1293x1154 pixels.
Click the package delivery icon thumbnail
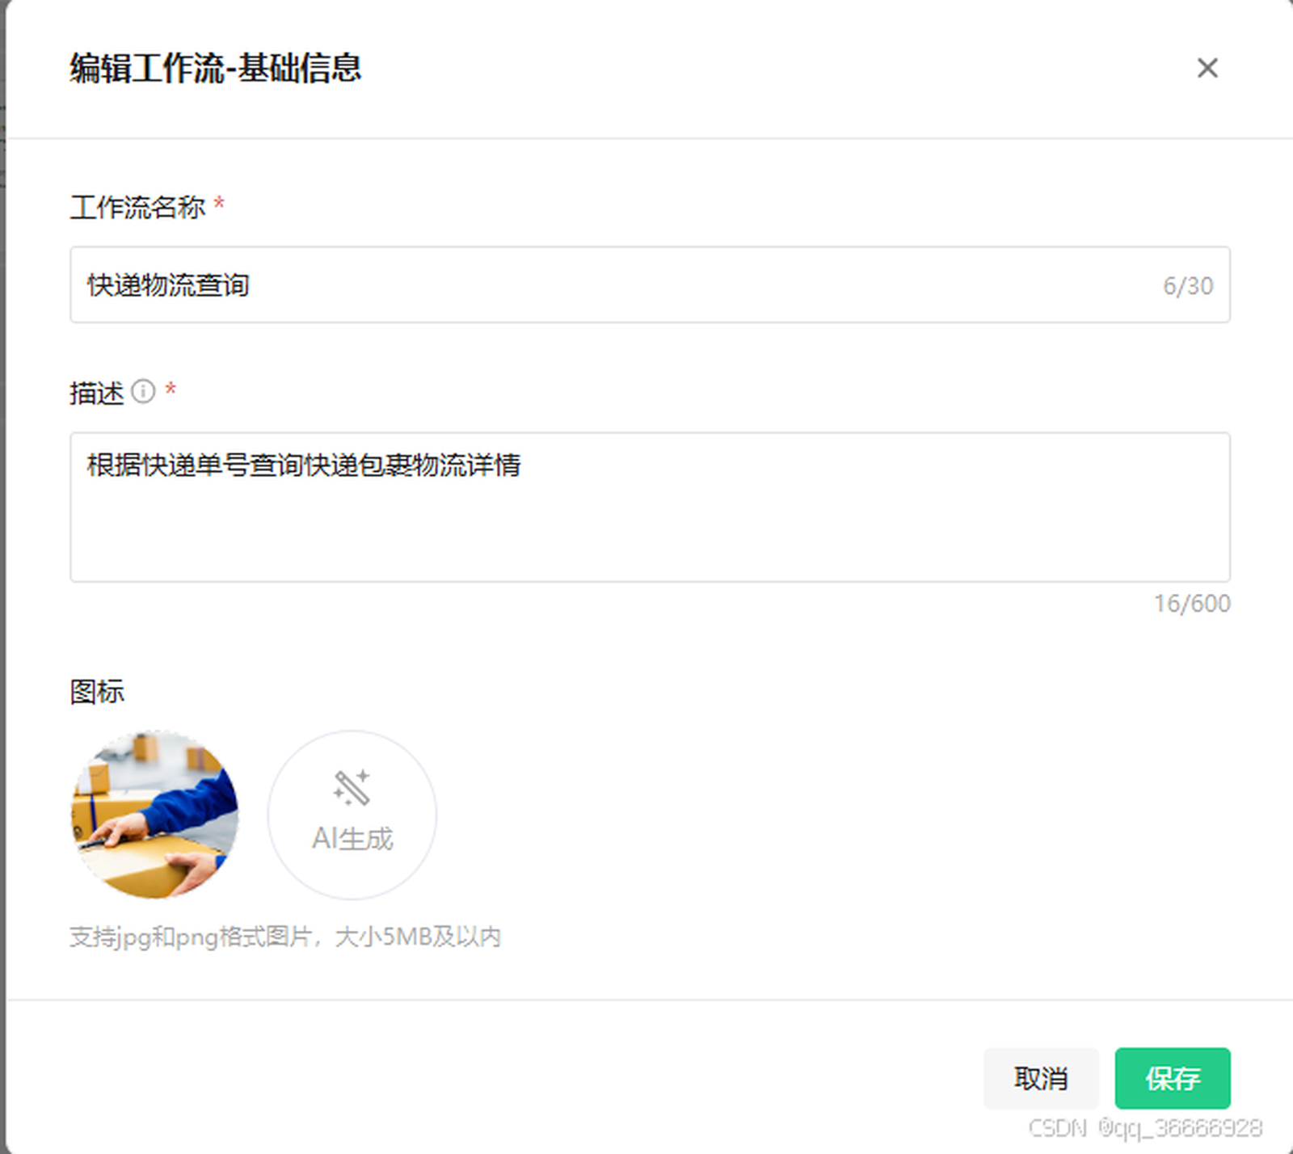coord(155,815)
